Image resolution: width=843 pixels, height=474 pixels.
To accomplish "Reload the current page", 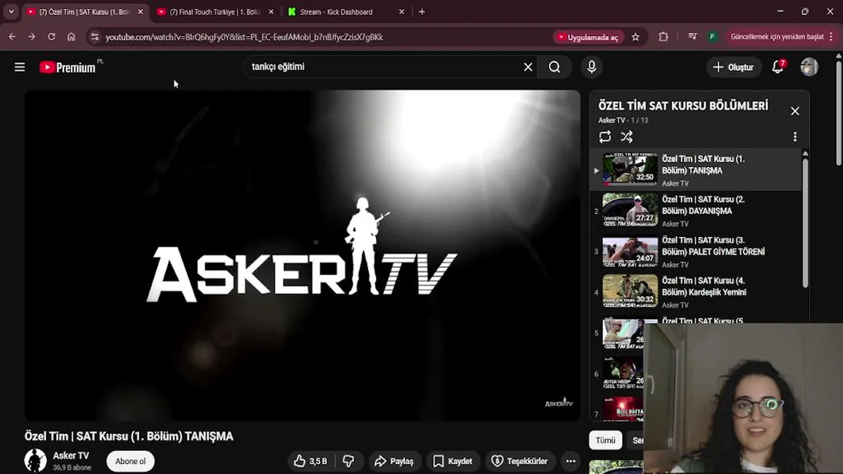I will point(51,37).
